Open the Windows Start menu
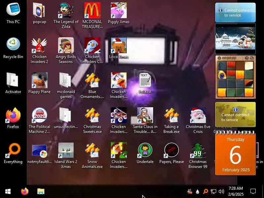 (x=8, y=191)
